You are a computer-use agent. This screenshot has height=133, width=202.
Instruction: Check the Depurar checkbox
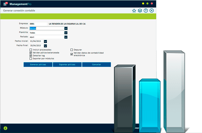[72, 50]
